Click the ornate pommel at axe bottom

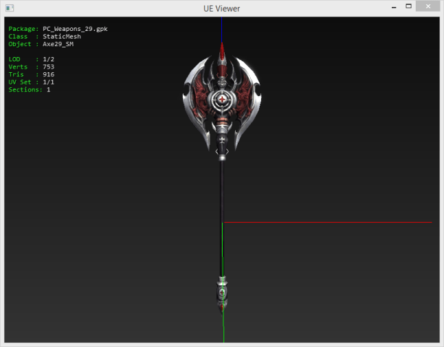[223, 292]
